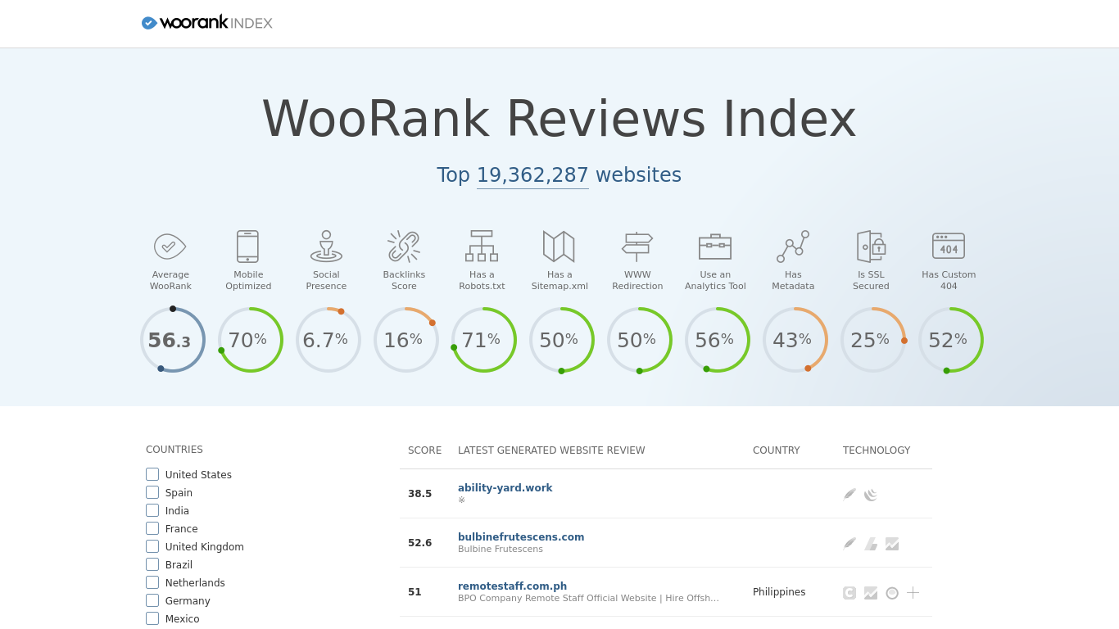The image size is (1119, 629).
Task: Click the BPO Company Remote Staff description
Action: point(588,598)
